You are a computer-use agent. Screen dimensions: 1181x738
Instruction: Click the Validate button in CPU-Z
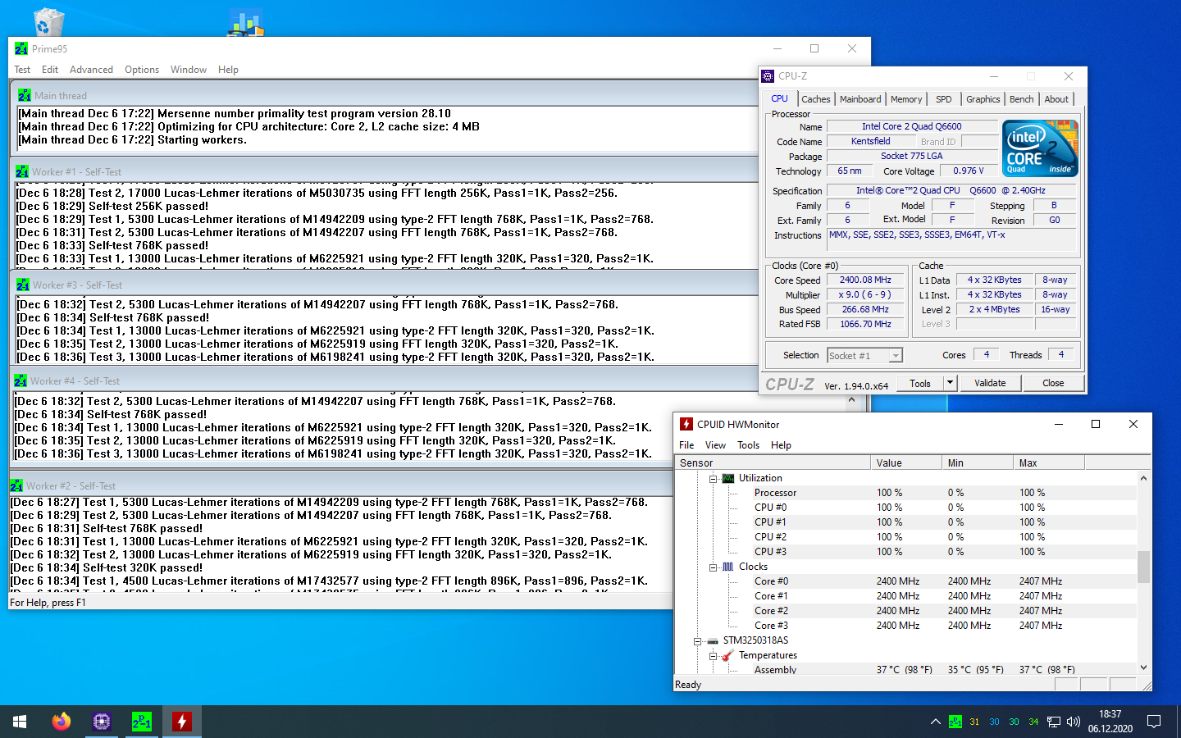coord(990,383)
